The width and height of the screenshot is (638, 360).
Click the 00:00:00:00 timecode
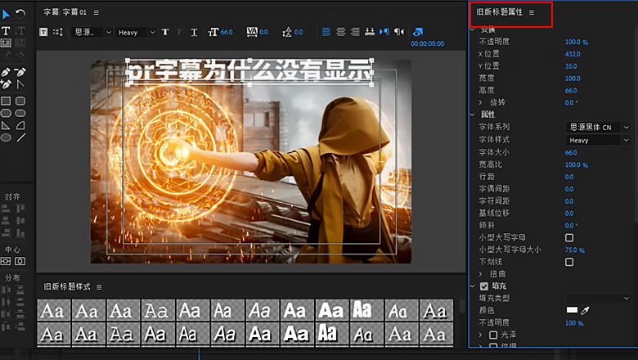click(427, 43)
